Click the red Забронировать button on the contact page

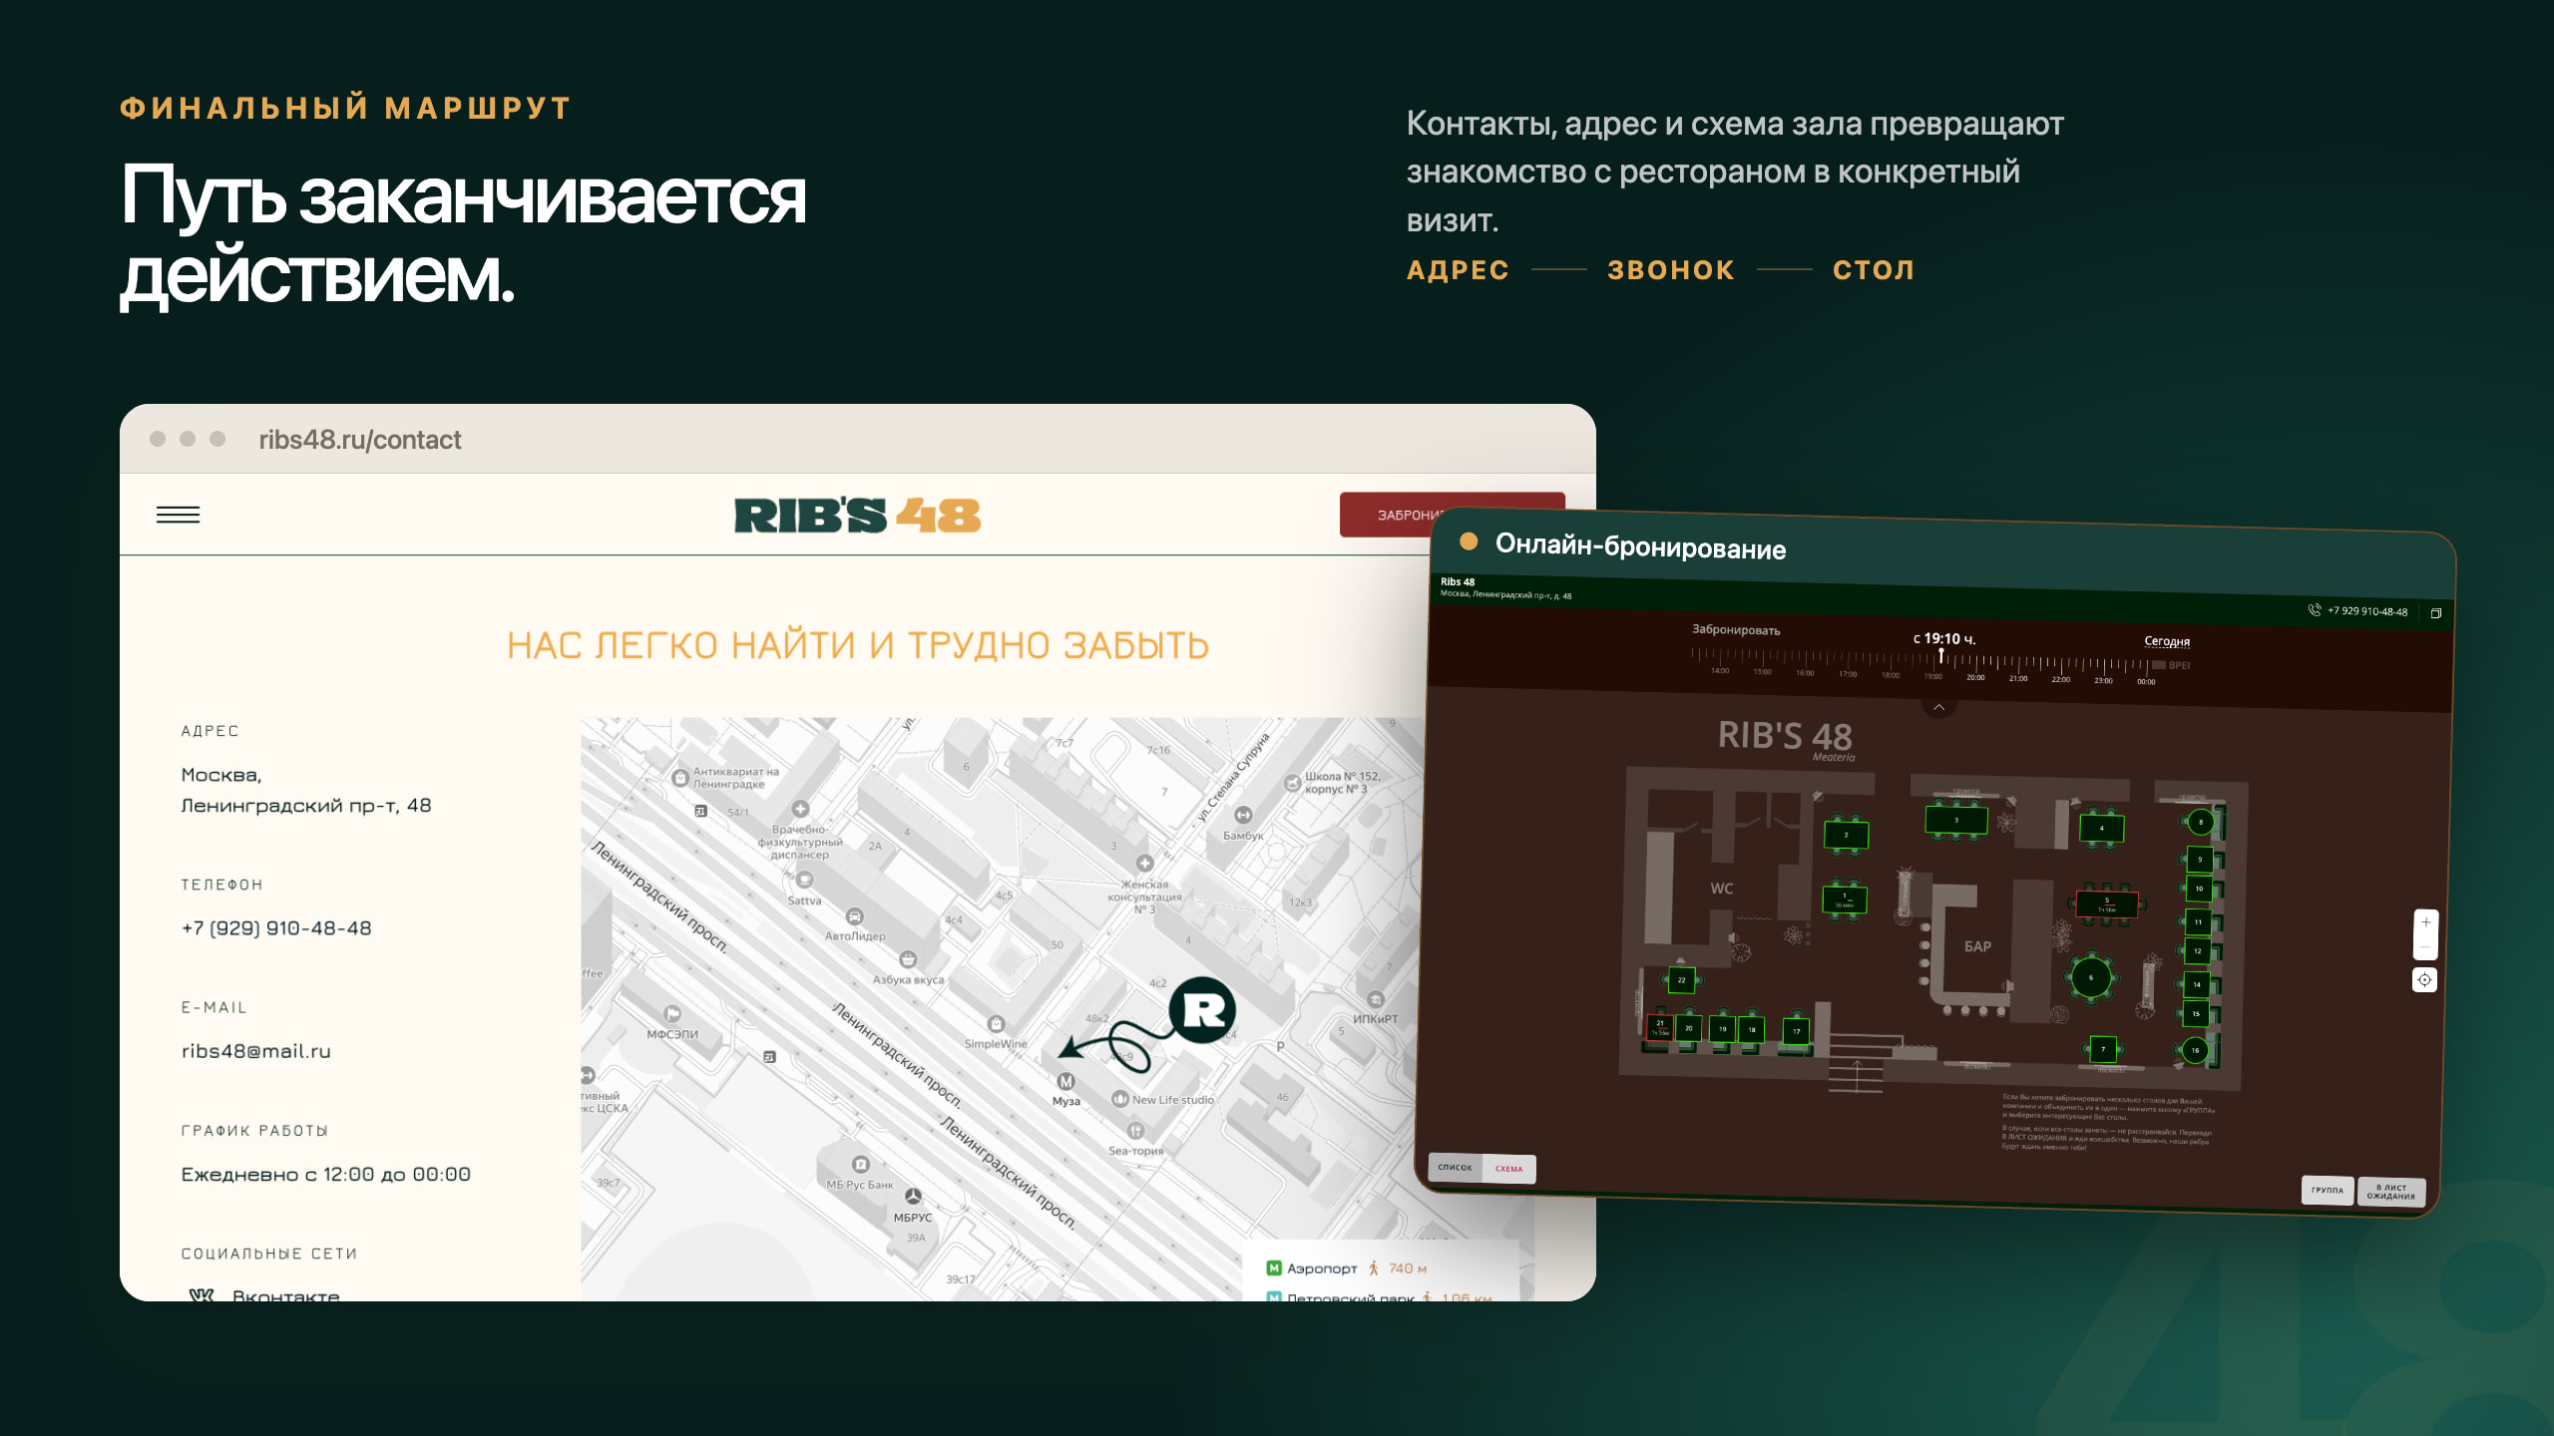point(1387,515)
